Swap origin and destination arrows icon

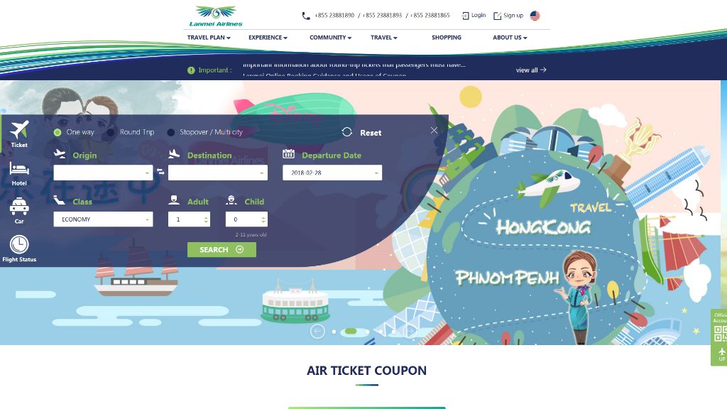pyautogui.click(x=160, y=172)
